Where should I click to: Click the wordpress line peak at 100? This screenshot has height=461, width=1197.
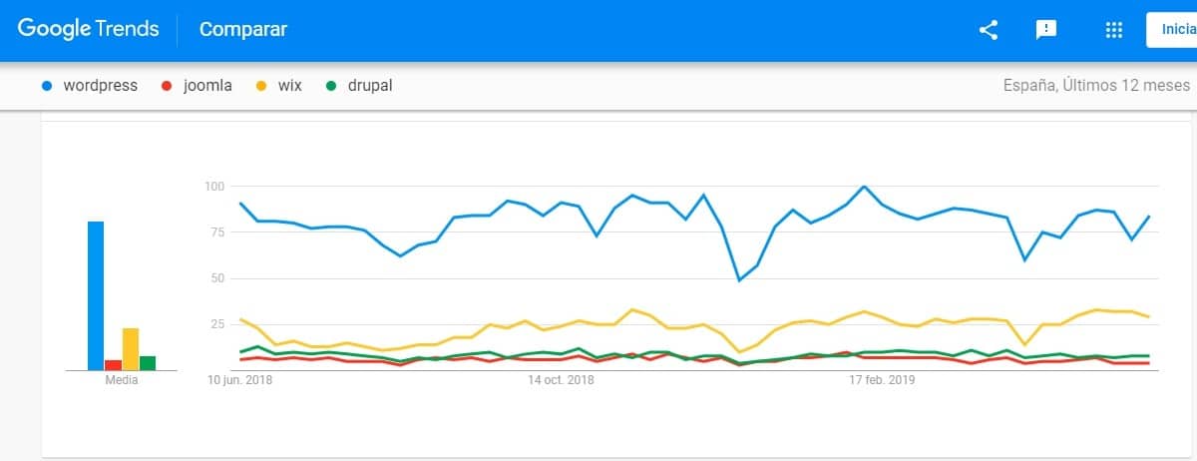864,187
